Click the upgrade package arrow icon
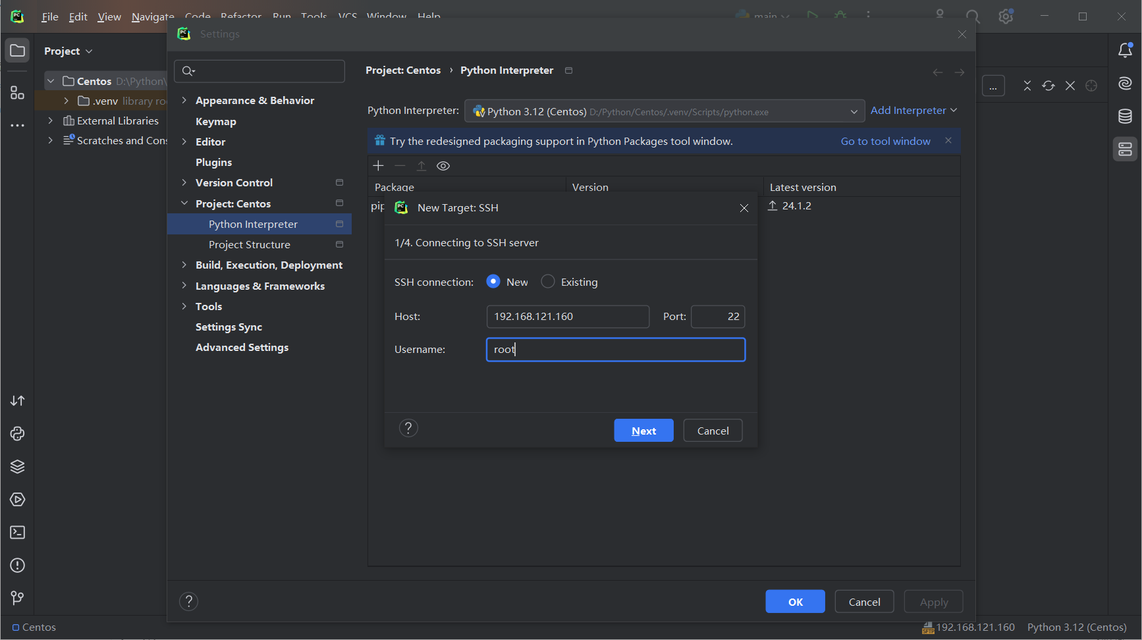 (x=421, y=166)
